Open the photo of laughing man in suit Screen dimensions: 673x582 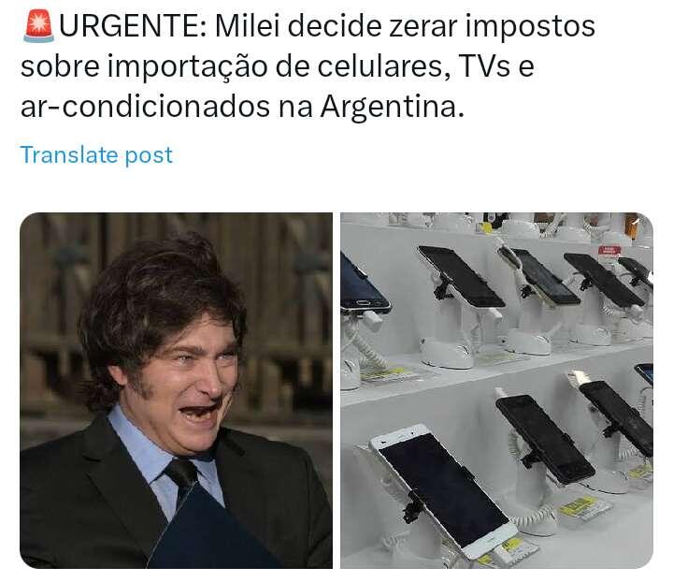(x=176, y=390)
